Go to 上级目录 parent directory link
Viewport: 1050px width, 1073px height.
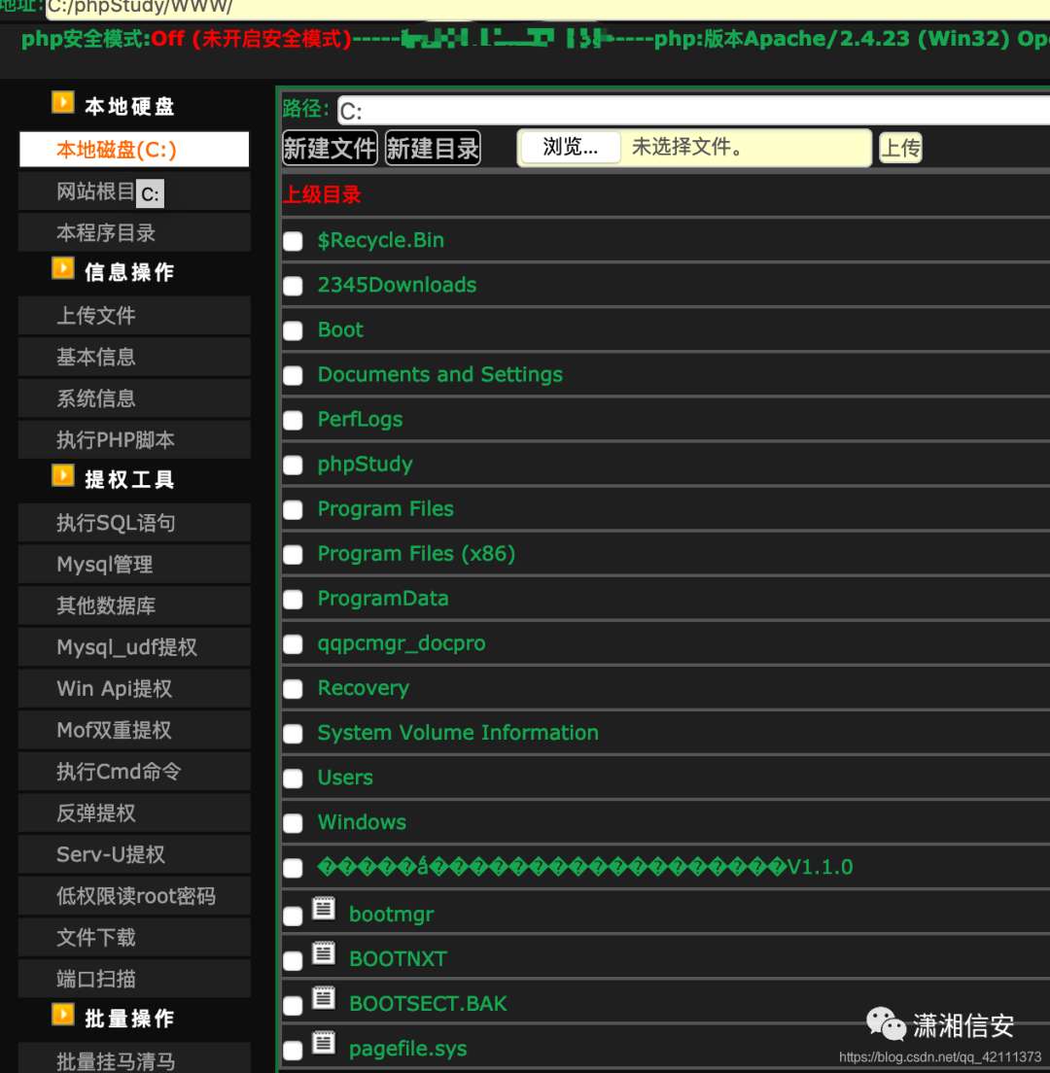pyautogui.click(x=322, y=195)
